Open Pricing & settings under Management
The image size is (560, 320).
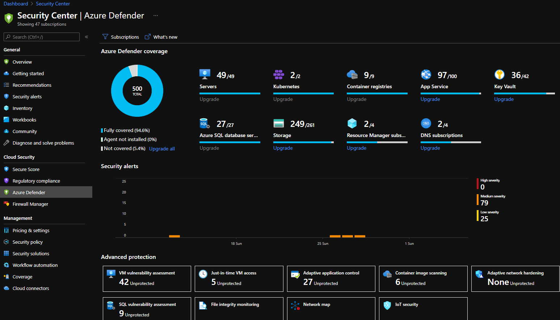(x=31, y=230)
